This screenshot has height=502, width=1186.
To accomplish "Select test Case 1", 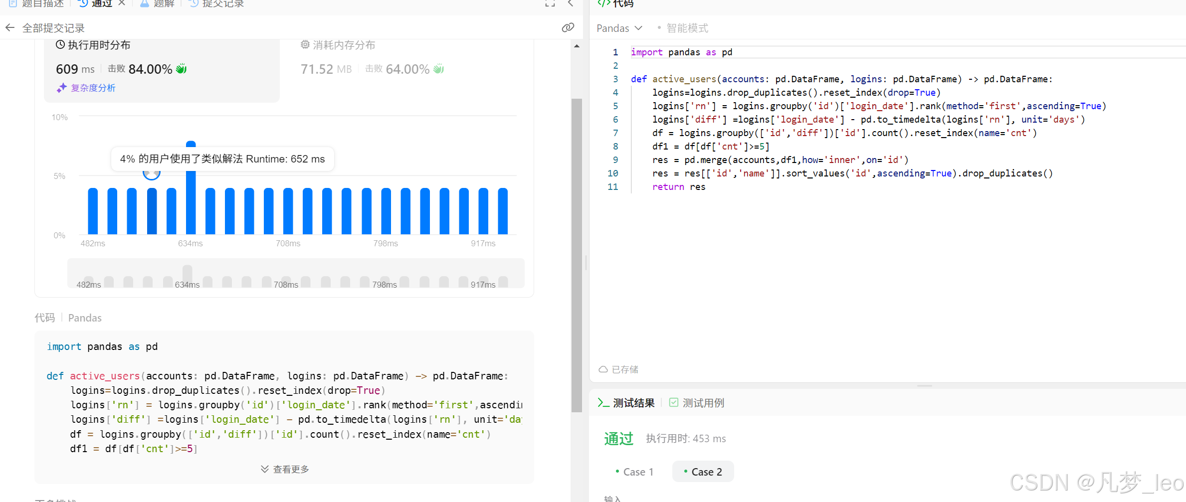I will point(634,472).
